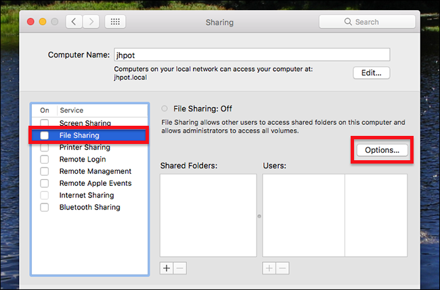Select the Printer Sharing service row
The image size is (440, 290).
89,147
